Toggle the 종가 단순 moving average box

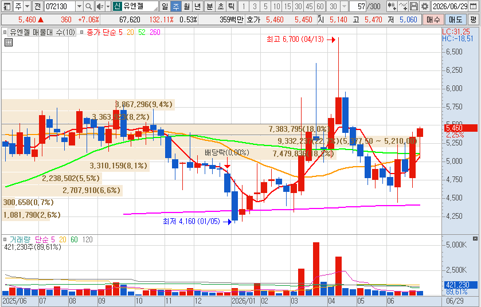81,32
